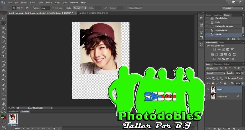This screenshot has height=130, width=245.
Task: Open the Actions panel play icon
Action: click(201, 18)
